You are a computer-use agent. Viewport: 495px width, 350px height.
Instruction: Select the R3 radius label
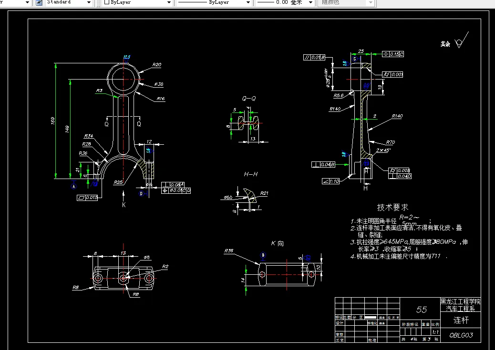(99, 90)
